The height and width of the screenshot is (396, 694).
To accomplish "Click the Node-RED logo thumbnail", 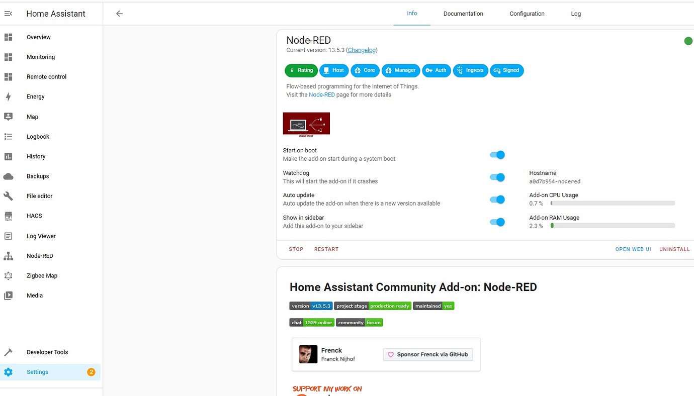I will (306, 124).
